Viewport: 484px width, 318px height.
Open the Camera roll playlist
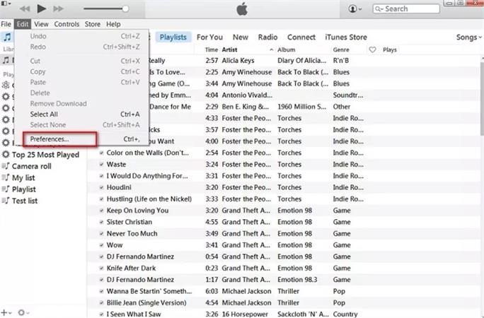click(32, 166)
